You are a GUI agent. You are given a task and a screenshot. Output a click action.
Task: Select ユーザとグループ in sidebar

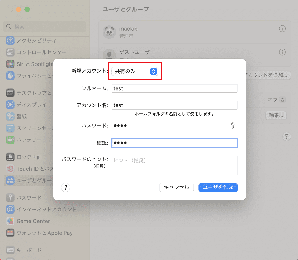pos(29,180)
